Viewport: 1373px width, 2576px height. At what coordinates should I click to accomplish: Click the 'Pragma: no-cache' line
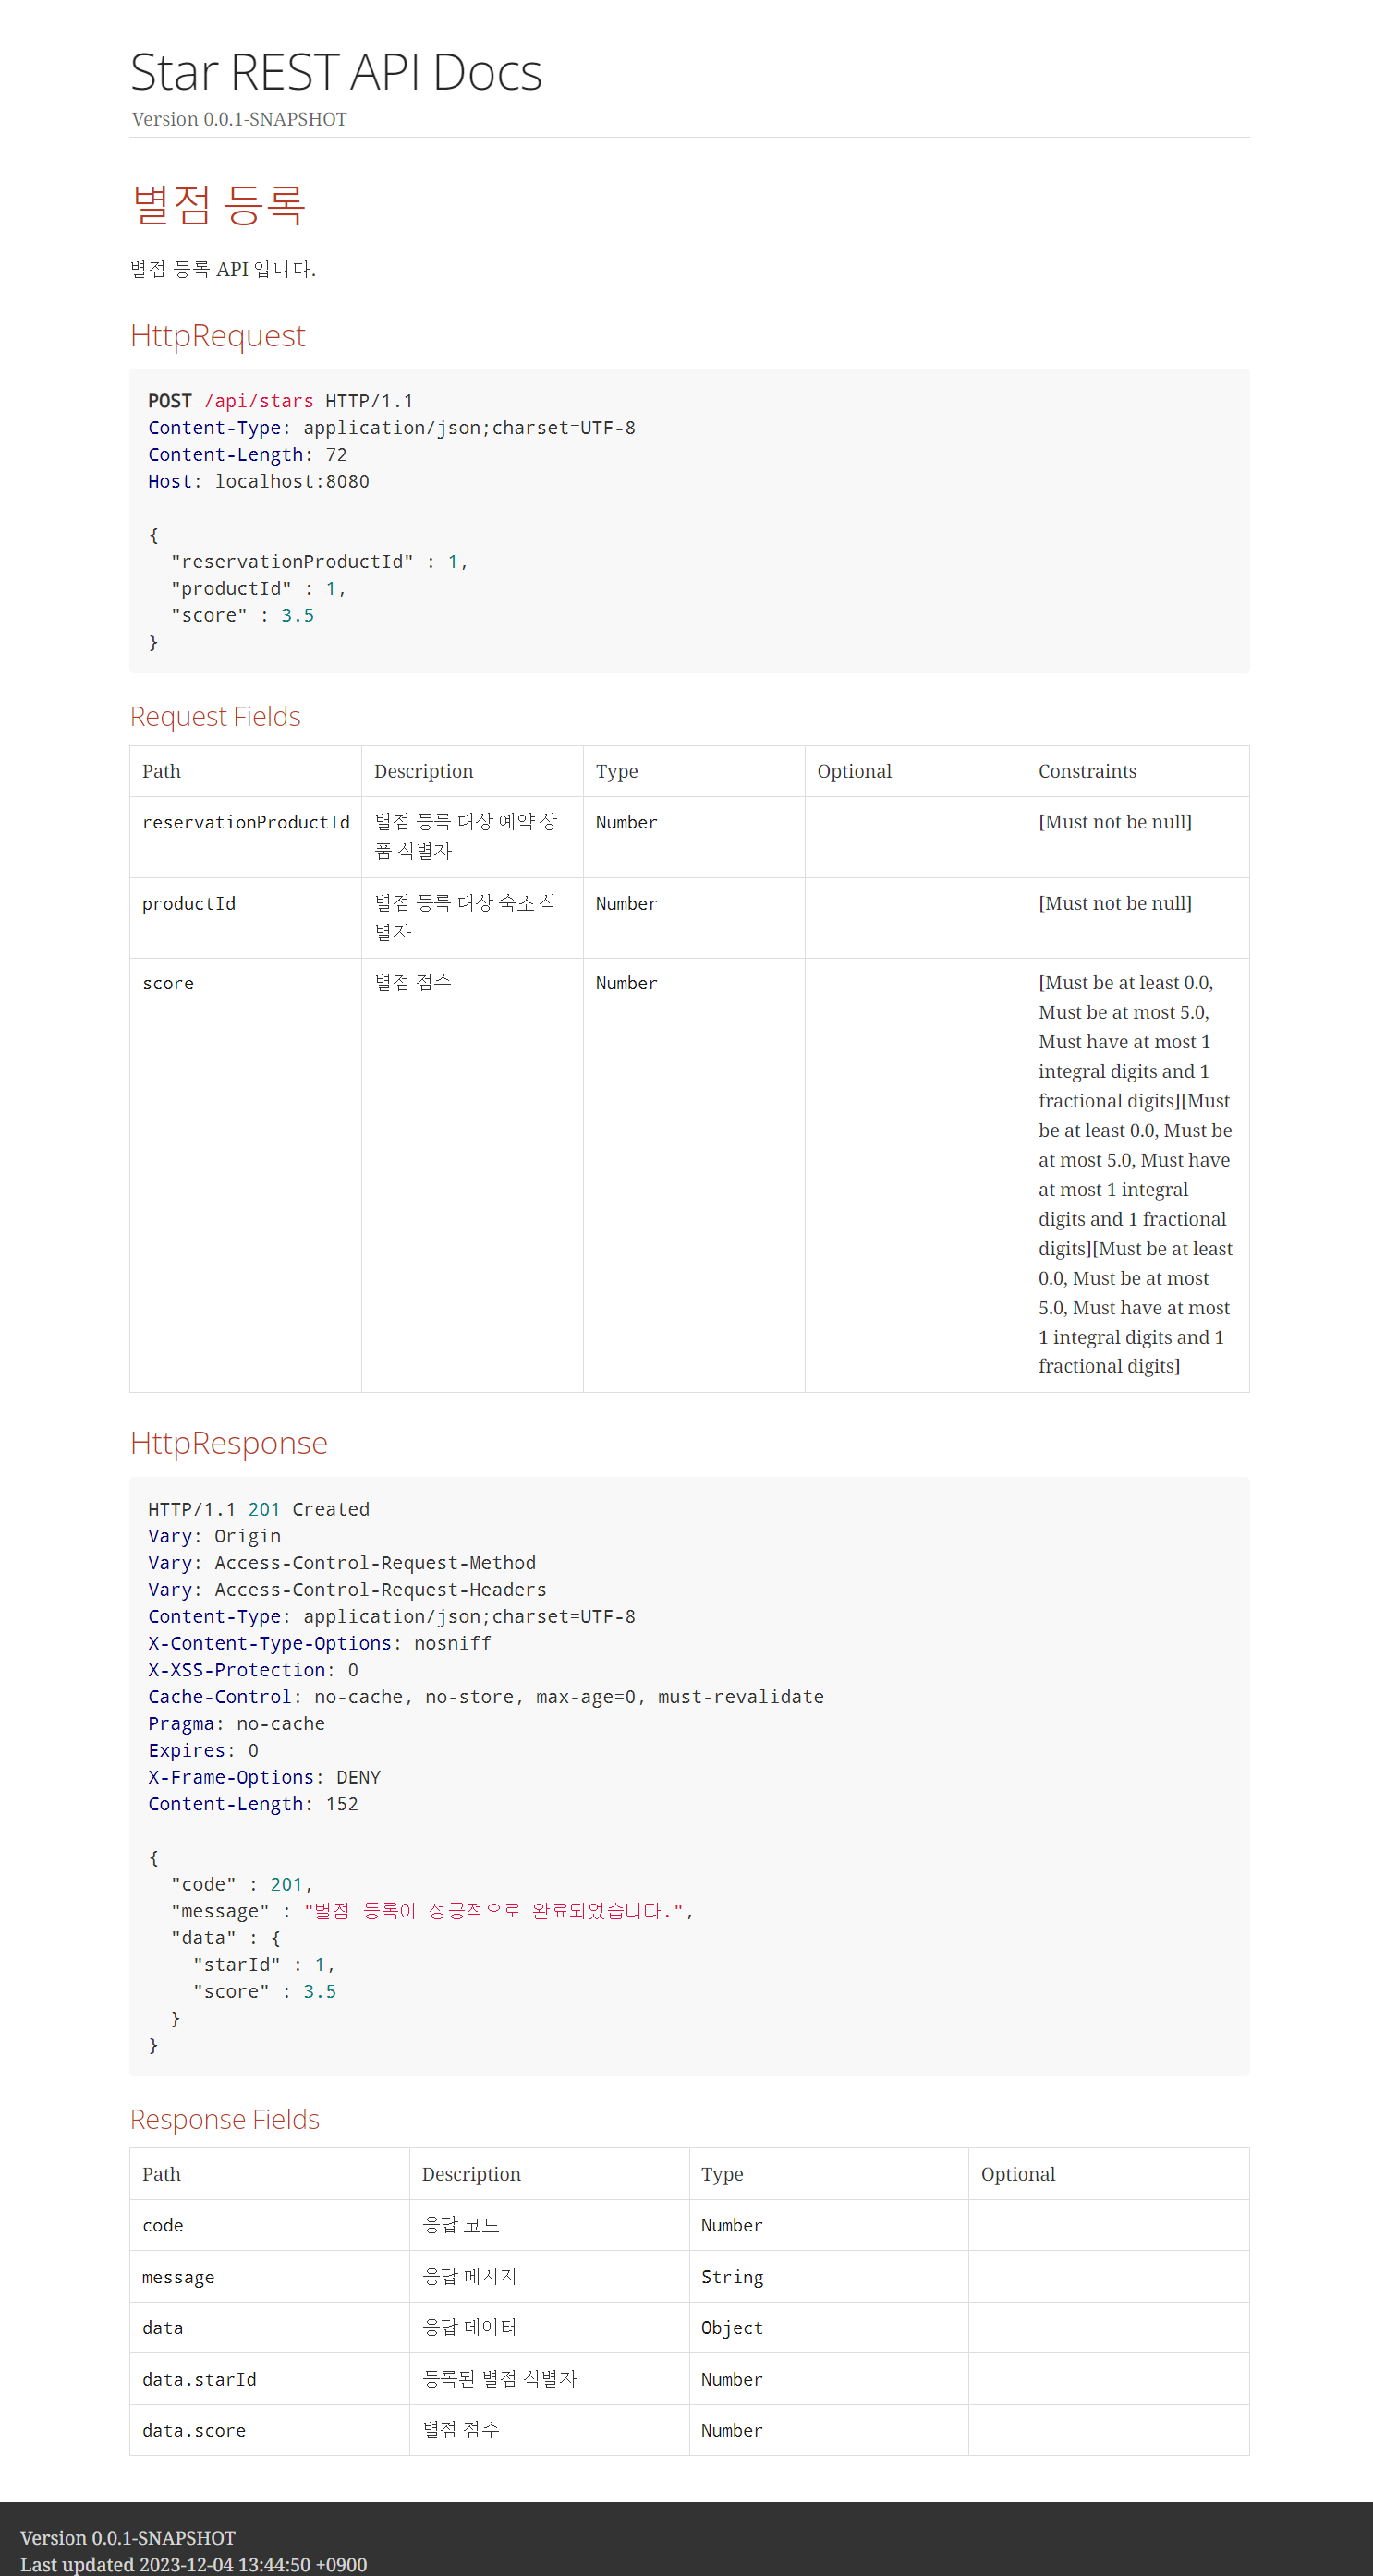tap(237, 1724)
